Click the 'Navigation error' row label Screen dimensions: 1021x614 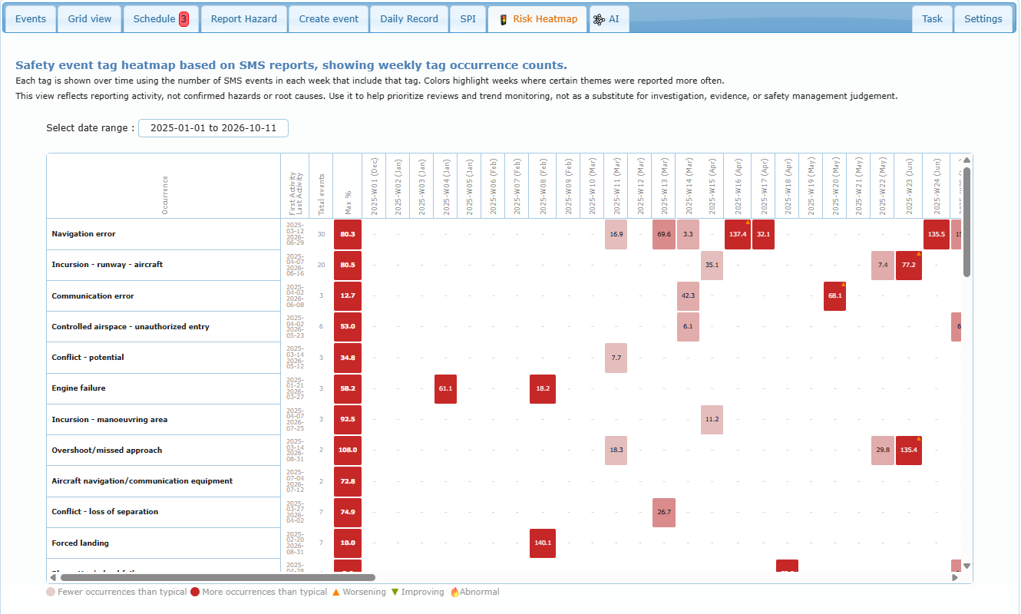(x=84, y=234)
